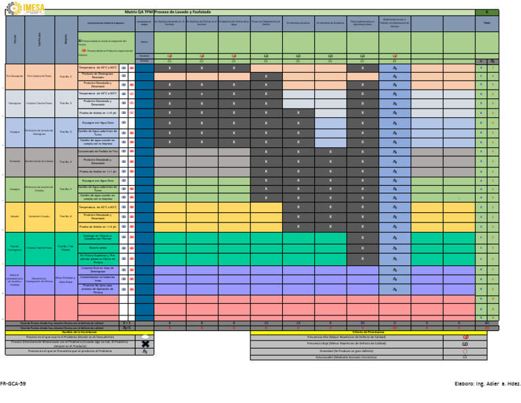The width and height of the screenshot is (521, 403).
Task: Select the Sin Residuos de Silicona en el Sustrato header
Action: 202,23
